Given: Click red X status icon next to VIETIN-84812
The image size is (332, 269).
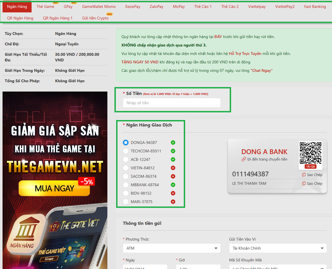Looking at the screenshot, I should click(173, 168).
